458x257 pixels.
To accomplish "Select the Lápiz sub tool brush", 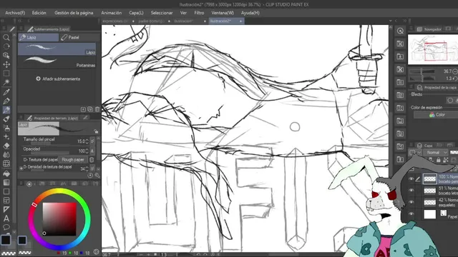I will pos(57,49).
